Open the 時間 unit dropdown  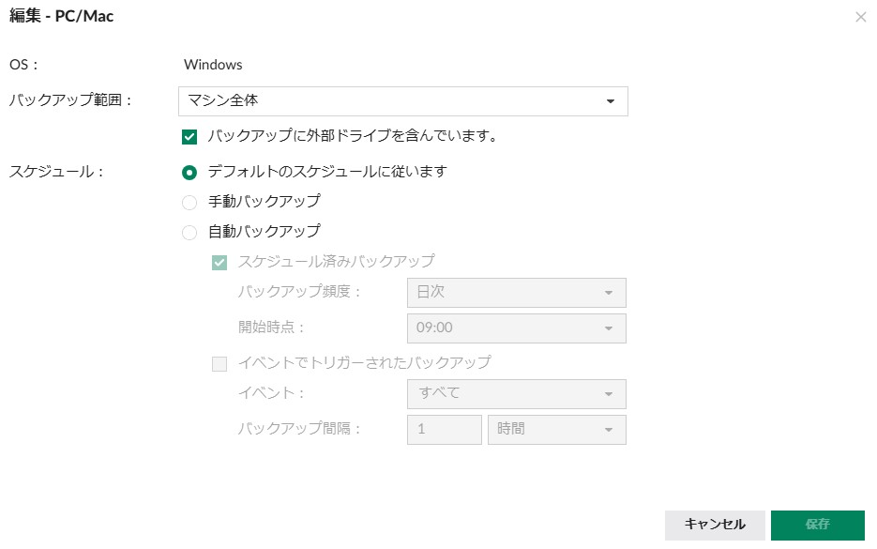556,430
